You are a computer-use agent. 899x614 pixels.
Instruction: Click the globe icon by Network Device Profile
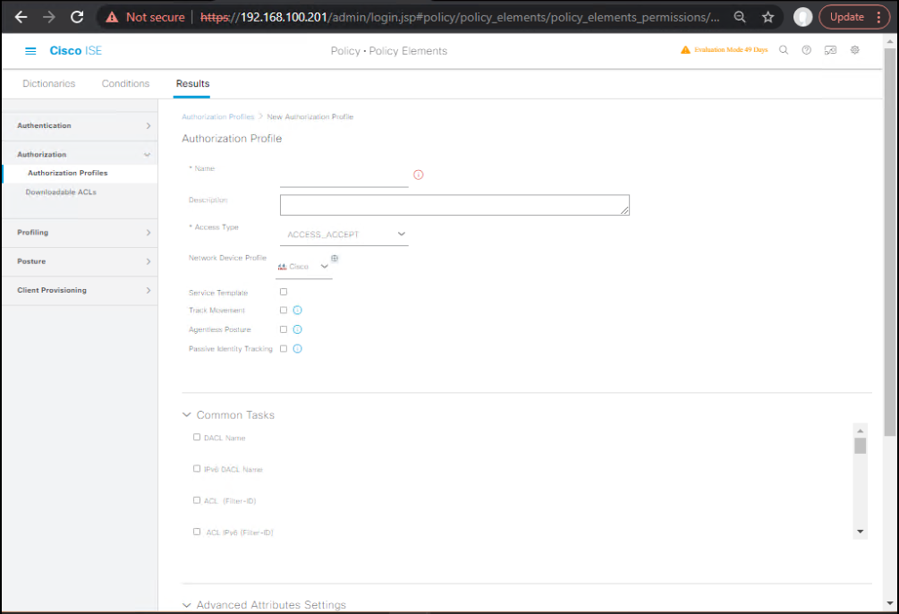click(335, 259)
